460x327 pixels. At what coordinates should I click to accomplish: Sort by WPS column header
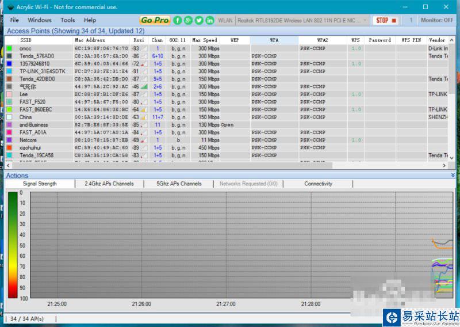coord(355,40)
